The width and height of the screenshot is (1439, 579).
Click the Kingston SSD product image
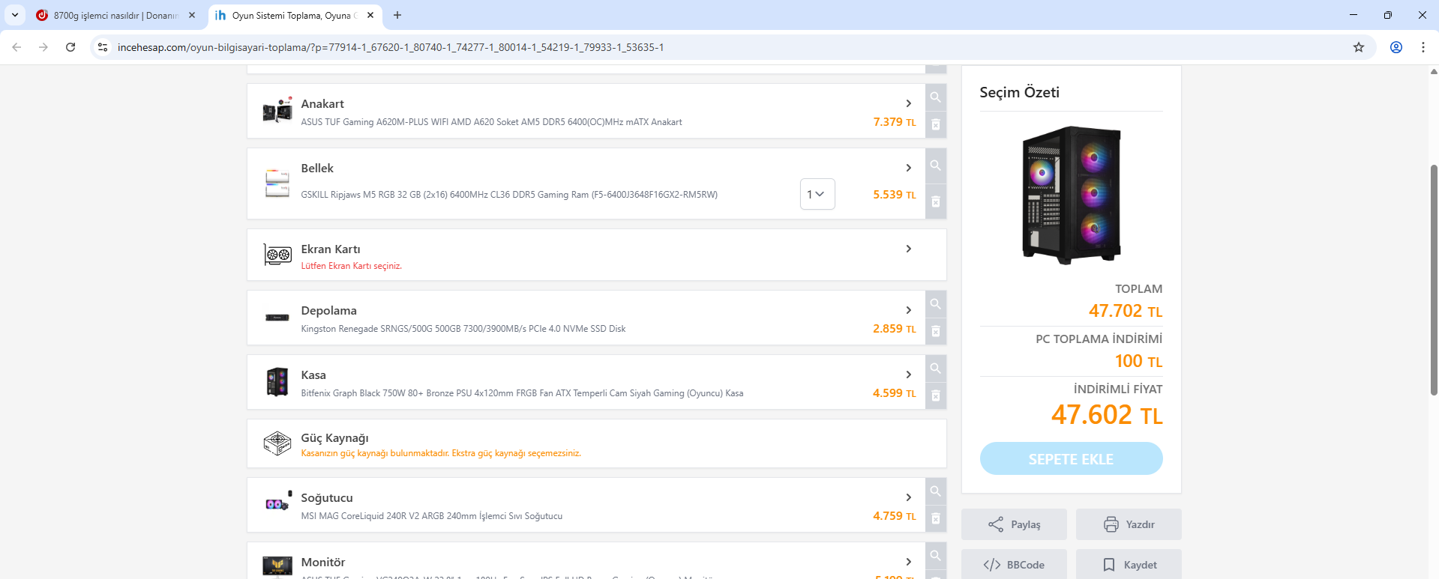click(x=277, y=318)
